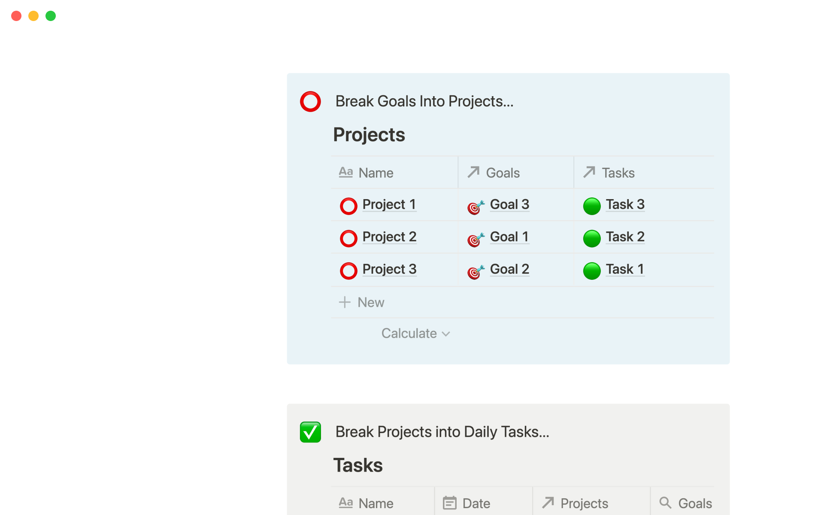Open the Tasks column header in Projects table
The image size is (824, 515).
[618, 173]
